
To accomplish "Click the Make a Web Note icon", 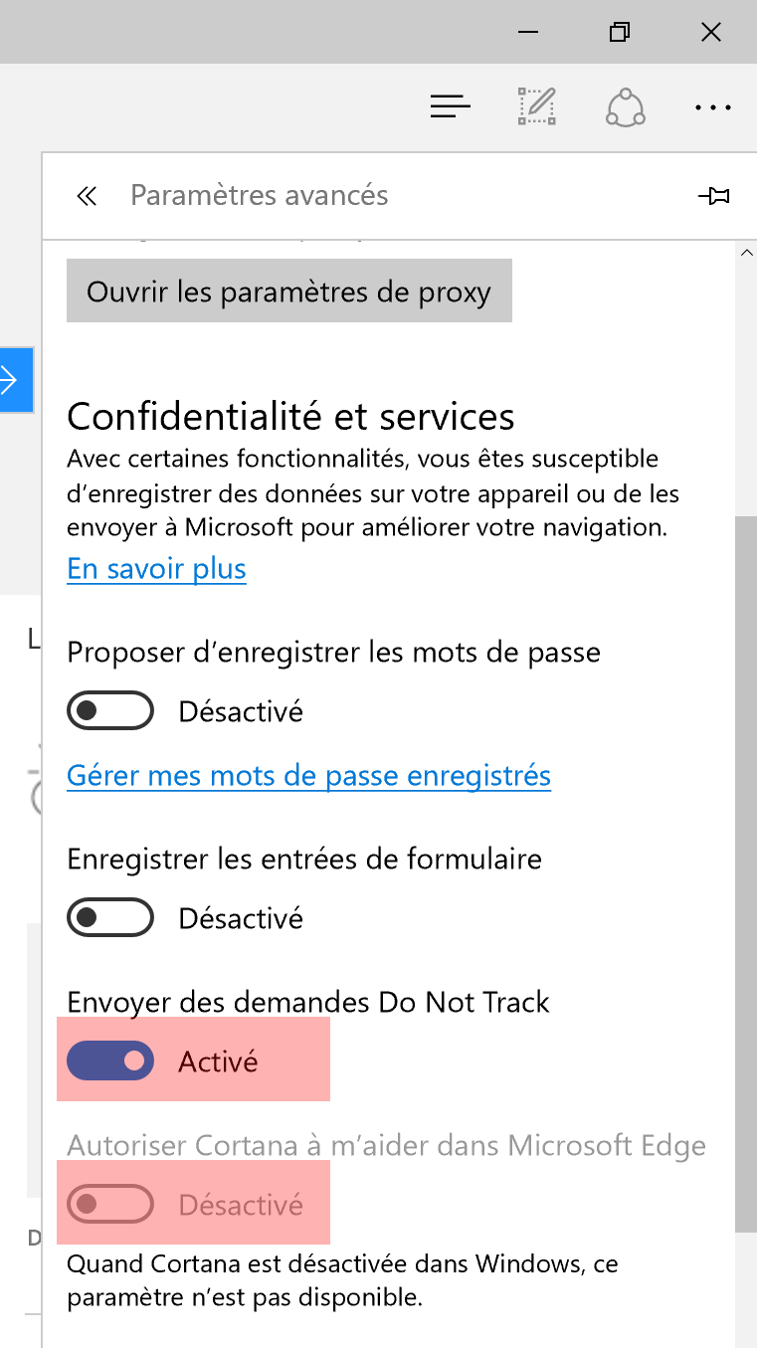I will pyautogui.click(x=537, y=106).
